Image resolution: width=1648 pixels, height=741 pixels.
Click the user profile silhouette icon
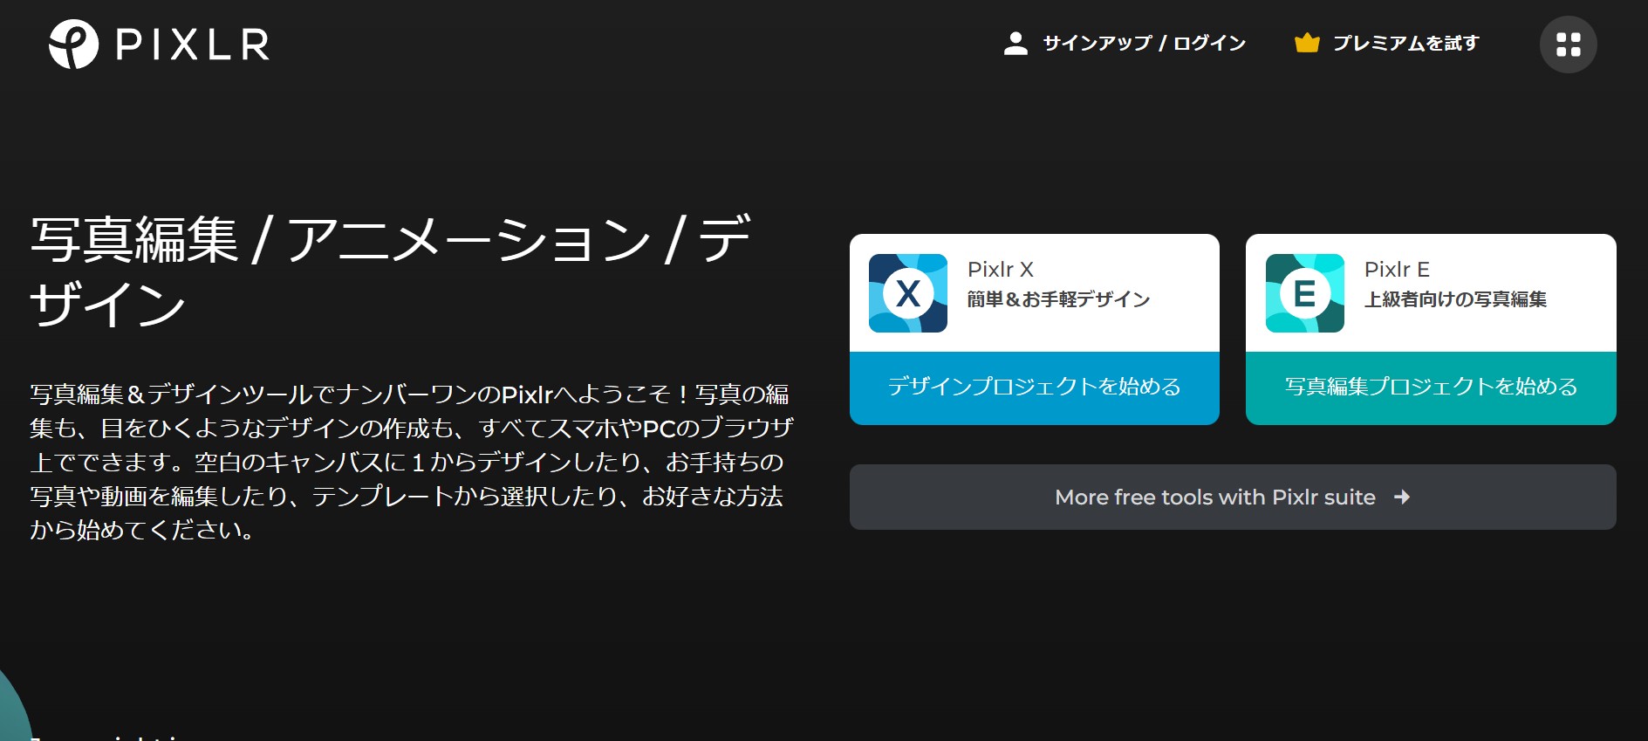[1015, 44]
